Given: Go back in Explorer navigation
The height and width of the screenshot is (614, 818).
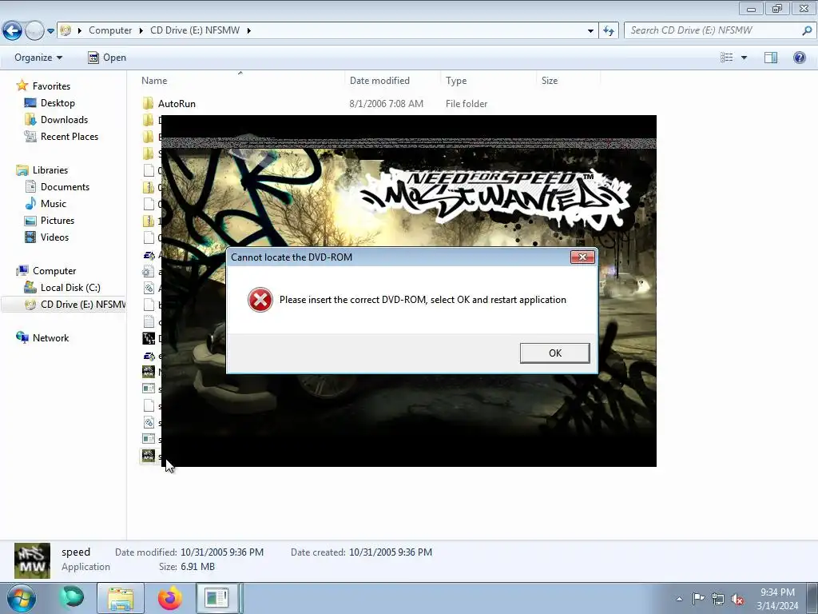Looking at the screenshot, I should pos(12,31).
